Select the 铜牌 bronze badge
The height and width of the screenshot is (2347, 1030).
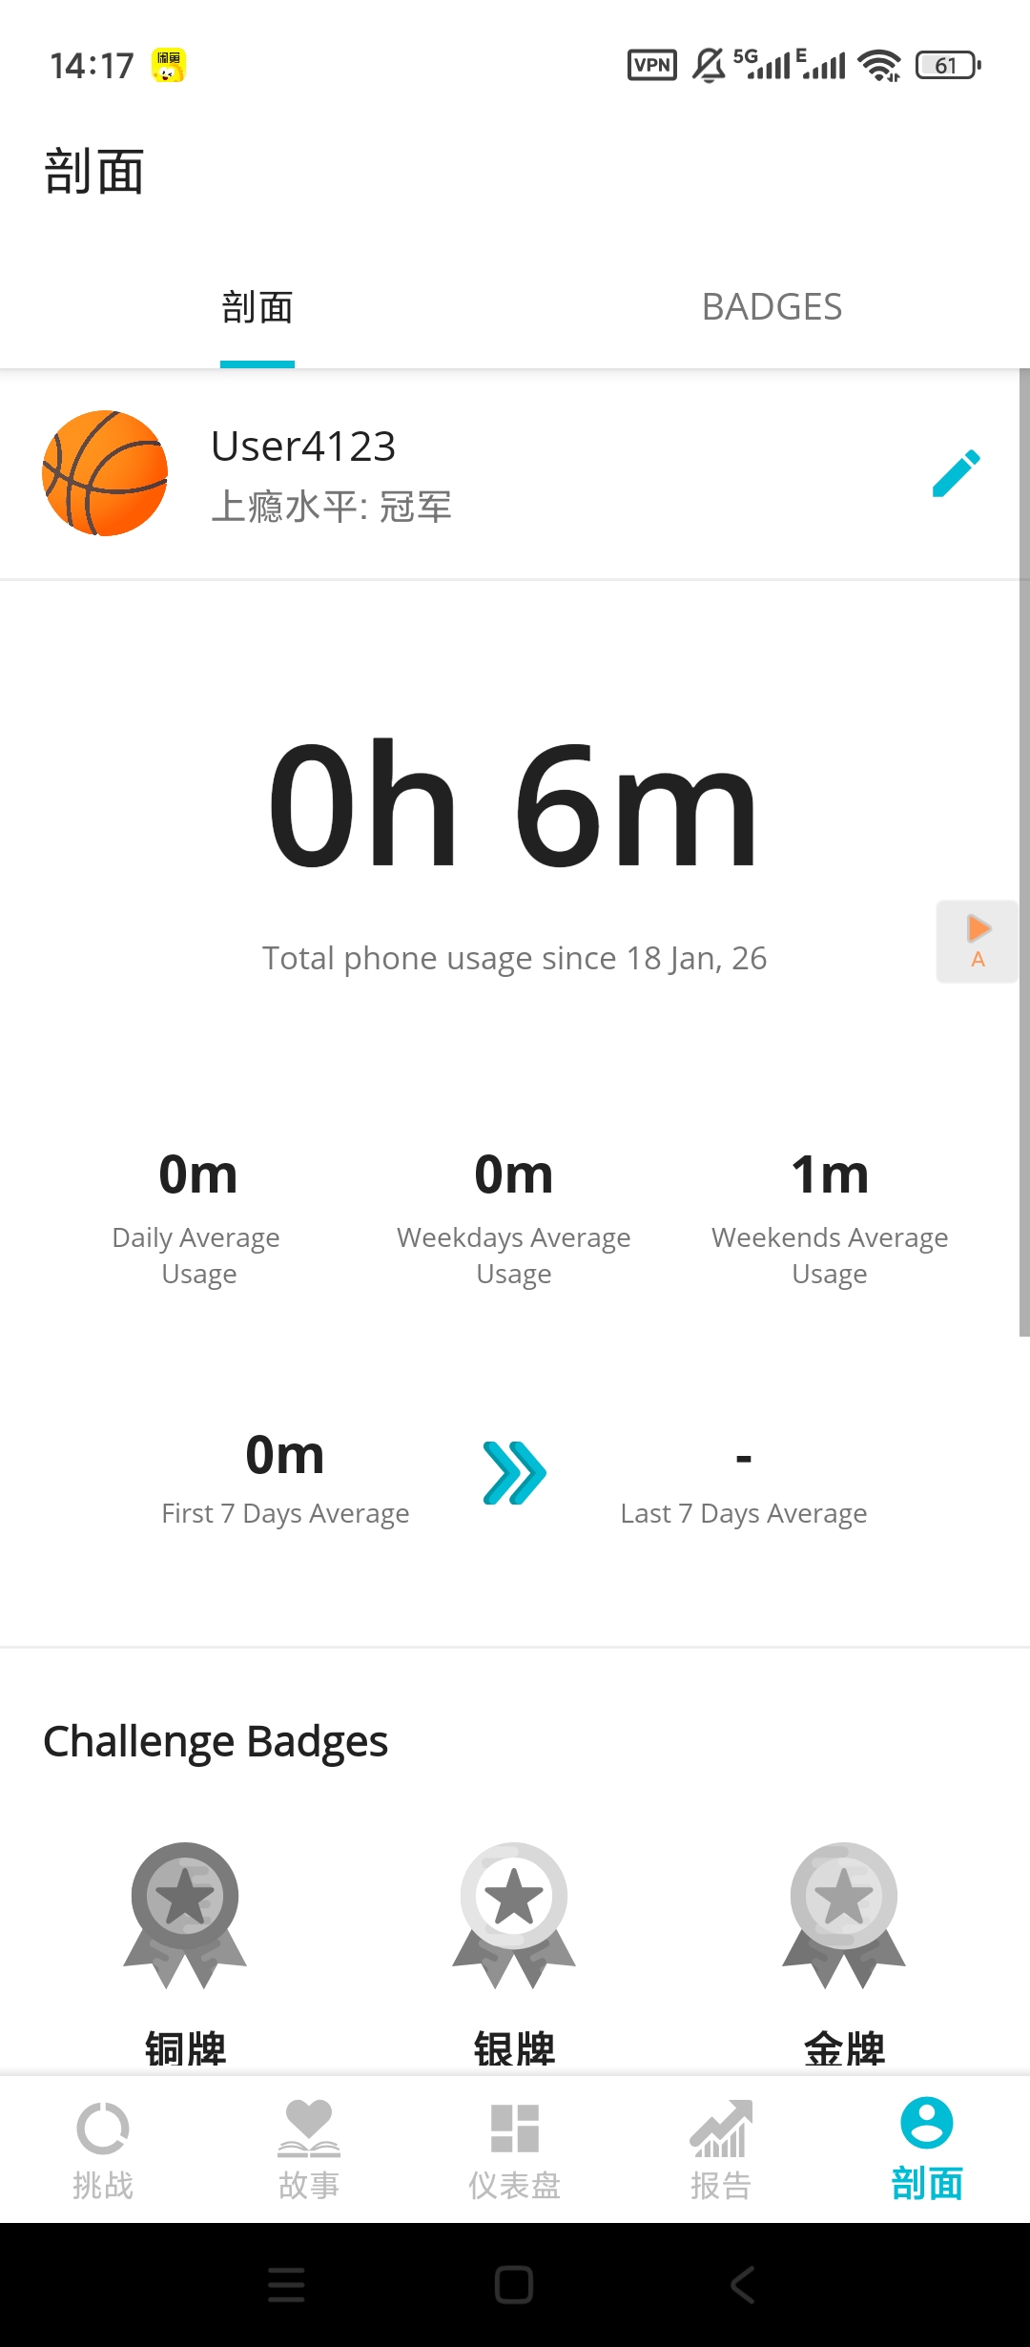(x=185, y=1918)
